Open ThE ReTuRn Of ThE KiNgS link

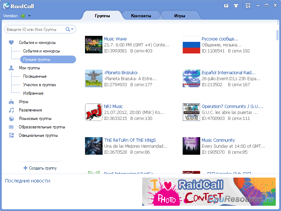130,140
